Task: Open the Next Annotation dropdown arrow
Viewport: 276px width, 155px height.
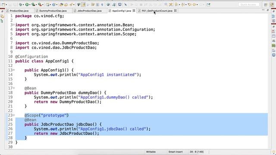Action: click(x=179, y=5)
